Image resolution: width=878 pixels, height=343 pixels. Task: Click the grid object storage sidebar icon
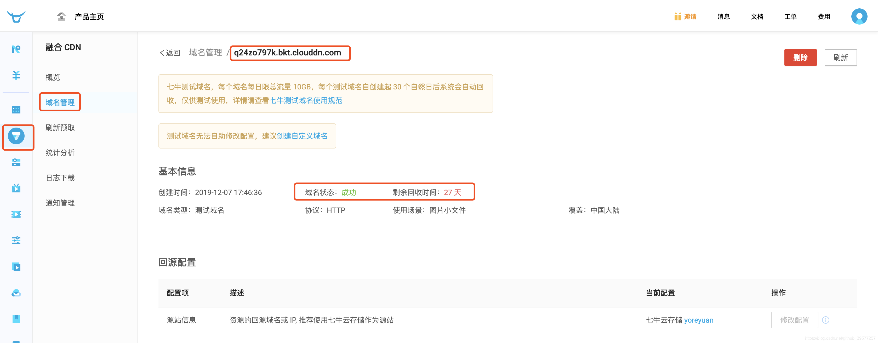(16, 110)
